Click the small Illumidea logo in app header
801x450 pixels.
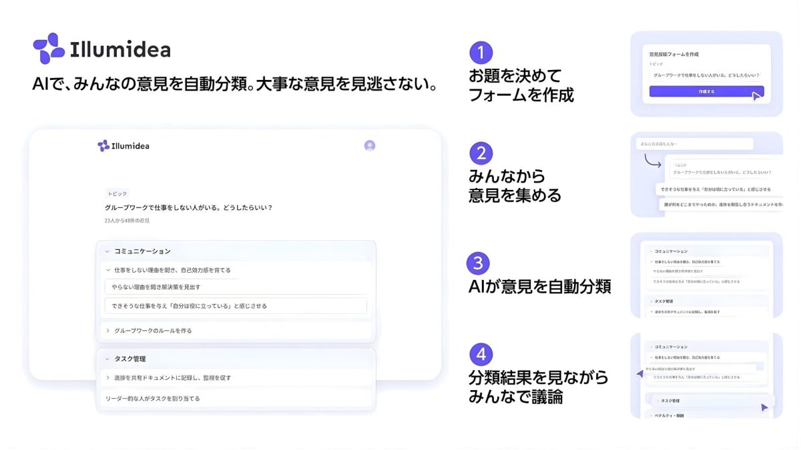pyautogui.click(x=123, y=145)
